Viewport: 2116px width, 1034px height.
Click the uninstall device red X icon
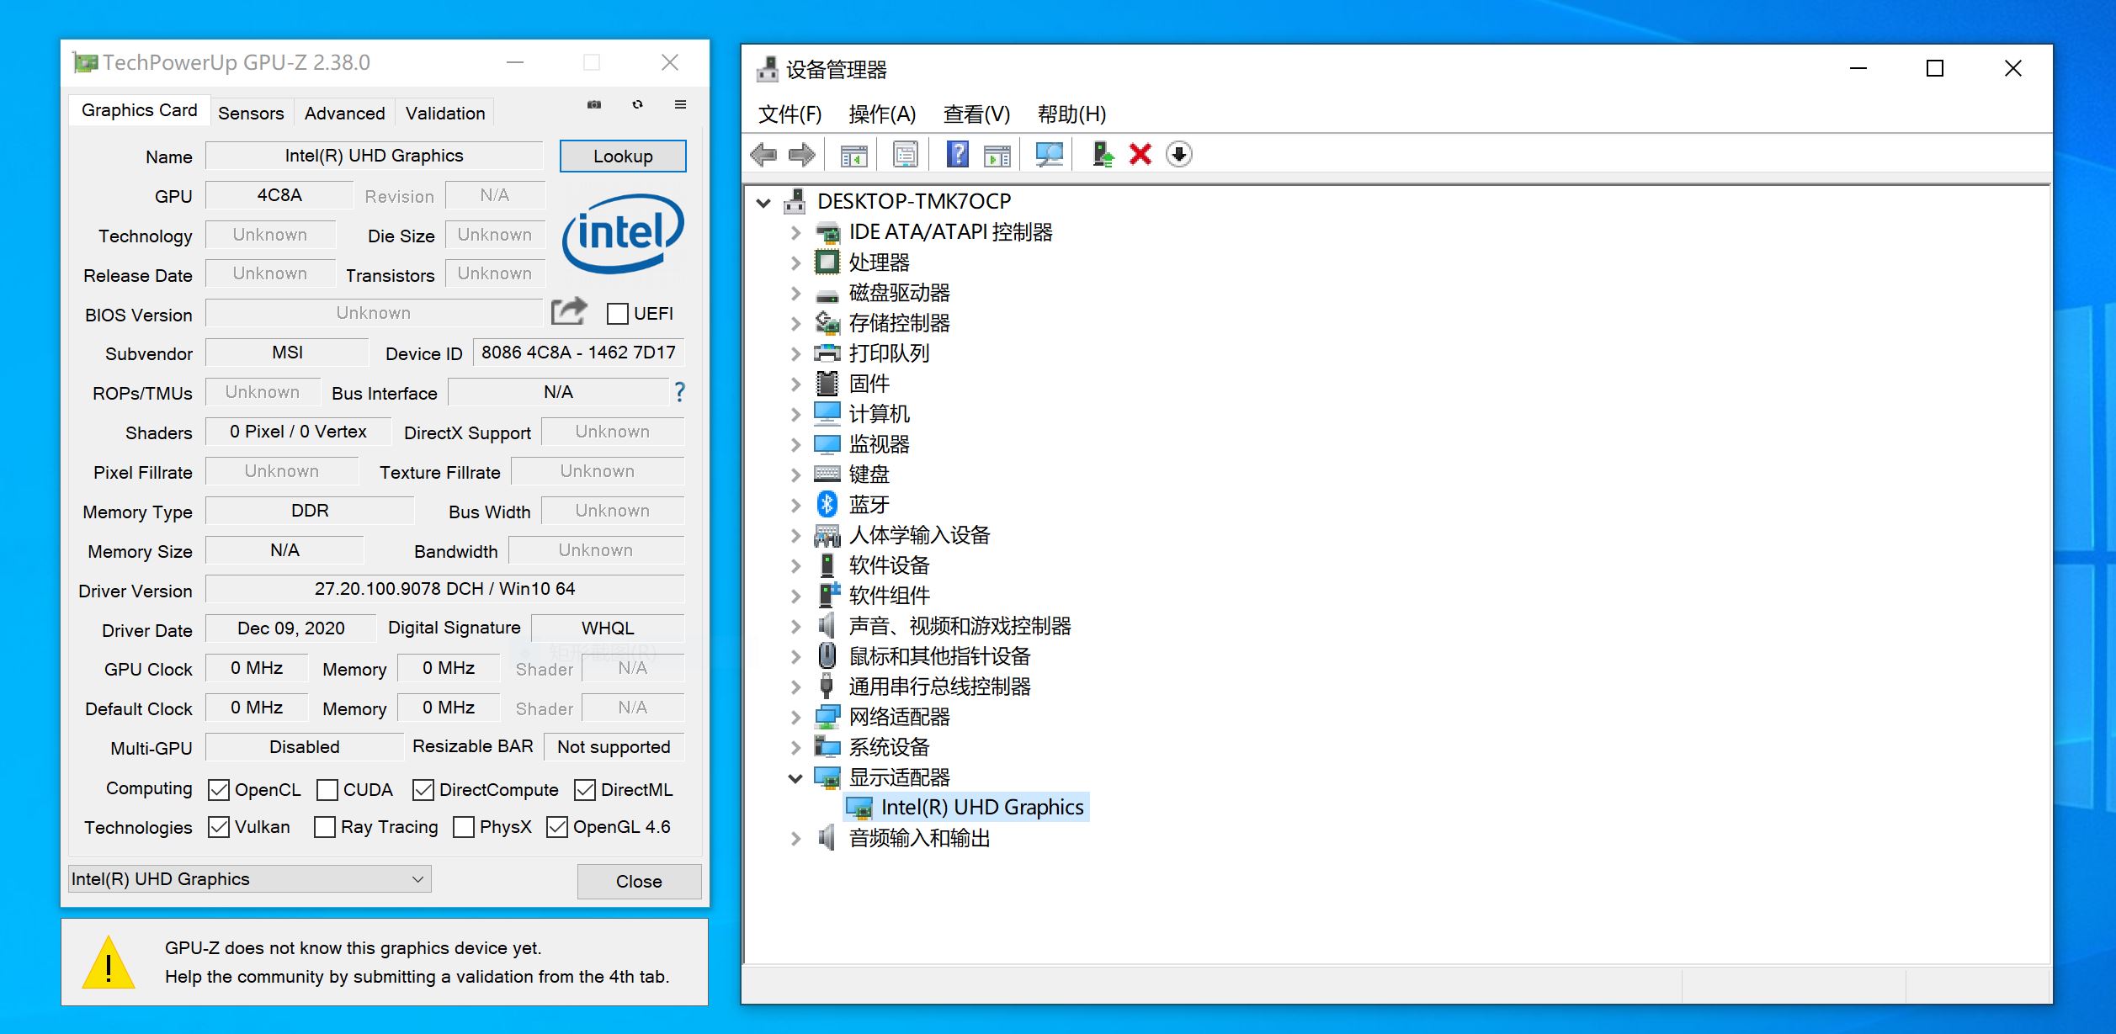coord(1140,154)
